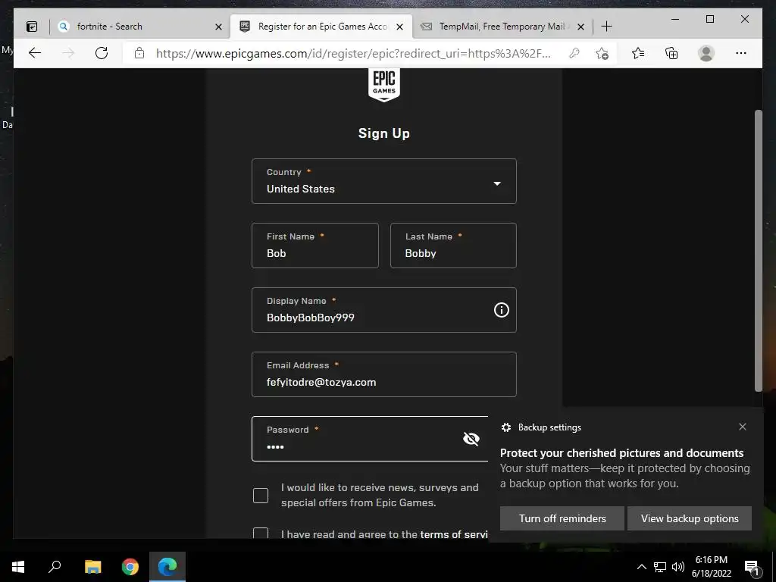Open Edge Settings and more menu
Image resolution: width=776 pixels, height=582 pixels.
(741, 53)
